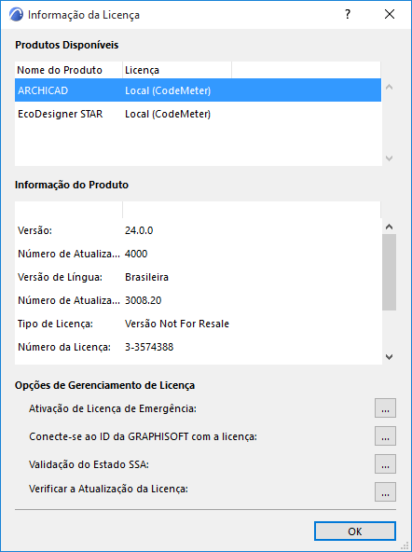Select the Número da Licença row
The width and height of the screenshot is (412, 552).
(x=198, y=347)
